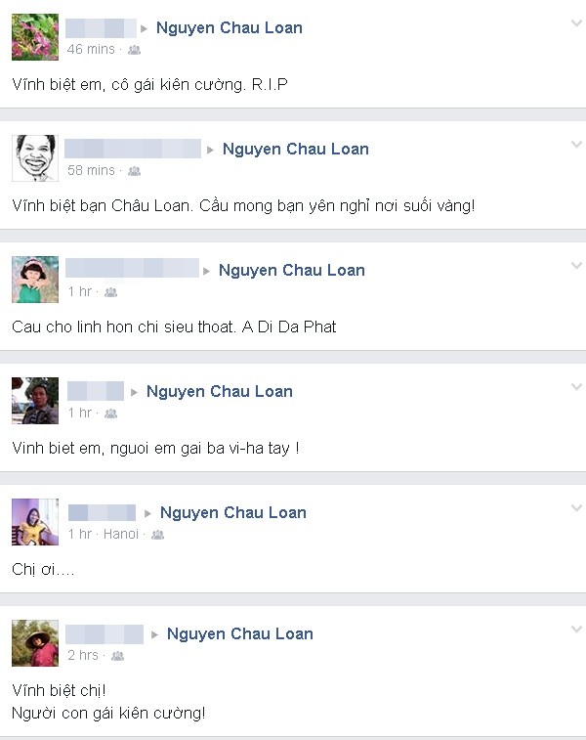Expand options chevron on the 2 hrs post

click(576, 630)
